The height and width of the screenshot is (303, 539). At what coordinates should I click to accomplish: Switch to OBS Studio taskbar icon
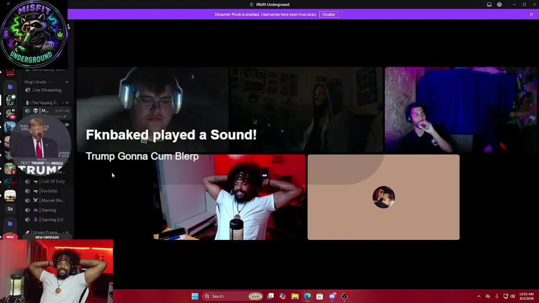344,296
